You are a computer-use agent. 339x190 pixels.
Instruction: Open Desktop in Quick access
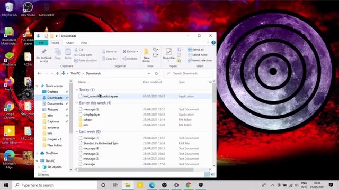pyautogui.click(x=52, y=92)
